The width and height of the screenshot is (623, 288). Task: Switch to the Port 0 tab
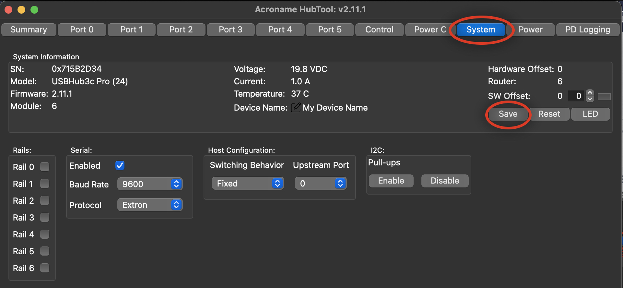[82, 30]
